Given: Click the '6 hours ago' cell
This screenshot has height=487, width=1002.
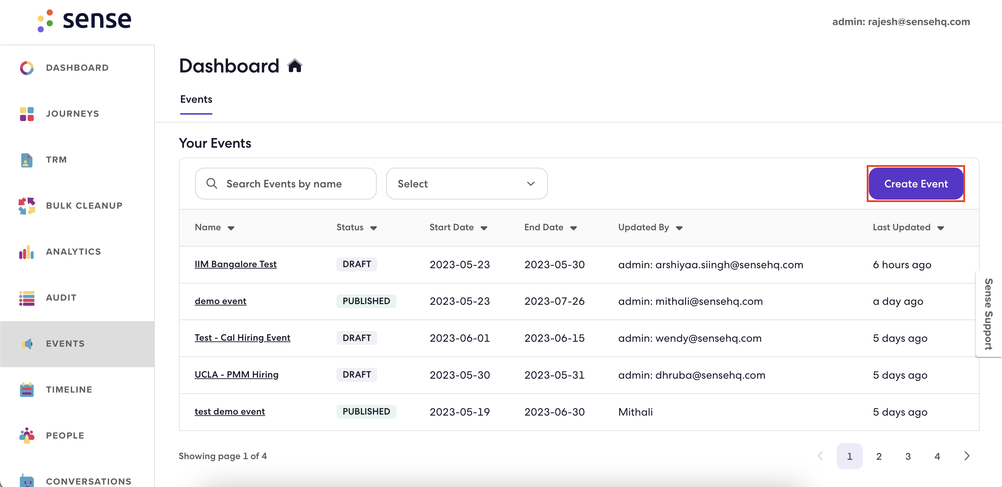Looking at the screenshot, I should click(x=902, y=265).
